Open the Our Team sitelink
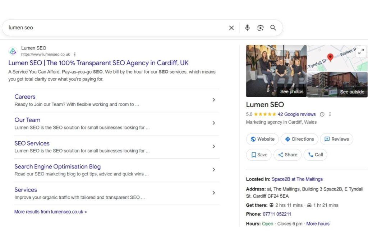The image size is (368, 245). (27, 120)
